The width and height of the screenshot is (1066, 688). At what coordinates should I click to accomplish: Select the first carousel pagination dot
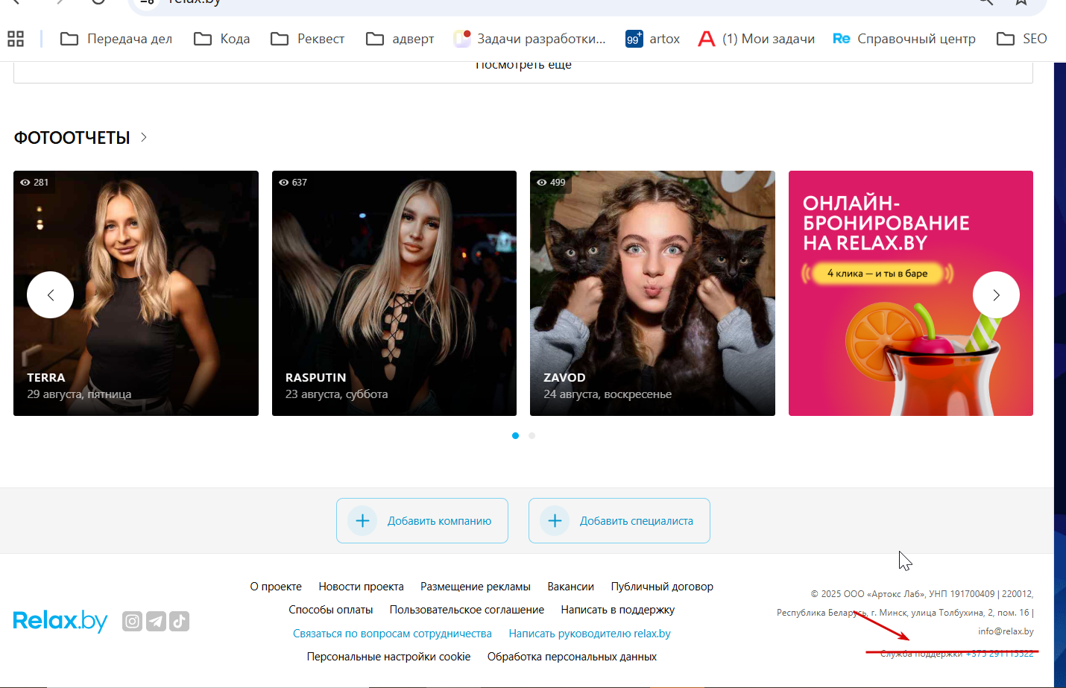coord(515,435)
